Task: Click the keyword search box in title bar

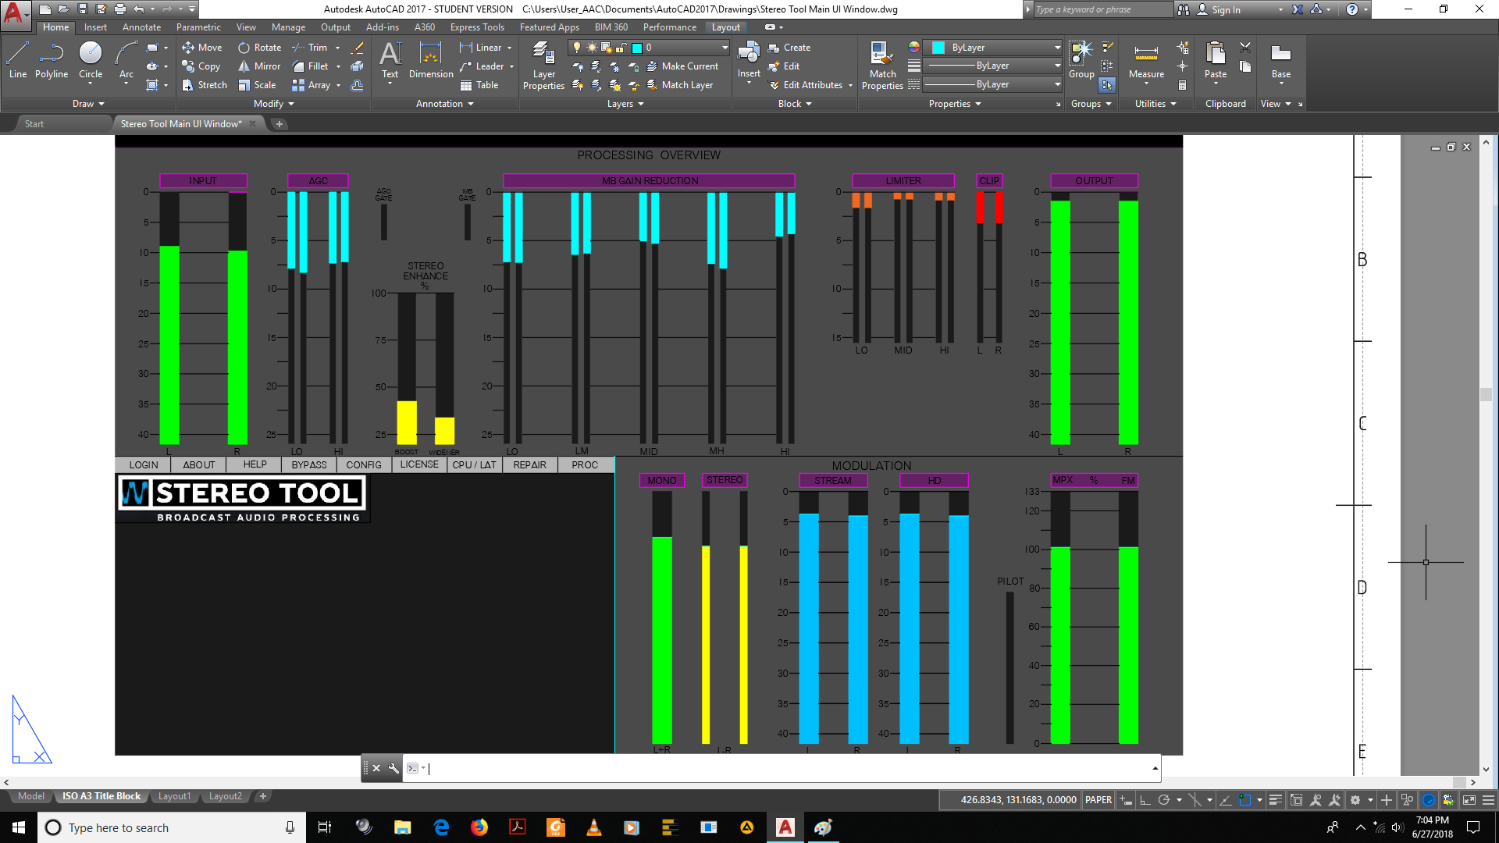Action: point(1102,10)
